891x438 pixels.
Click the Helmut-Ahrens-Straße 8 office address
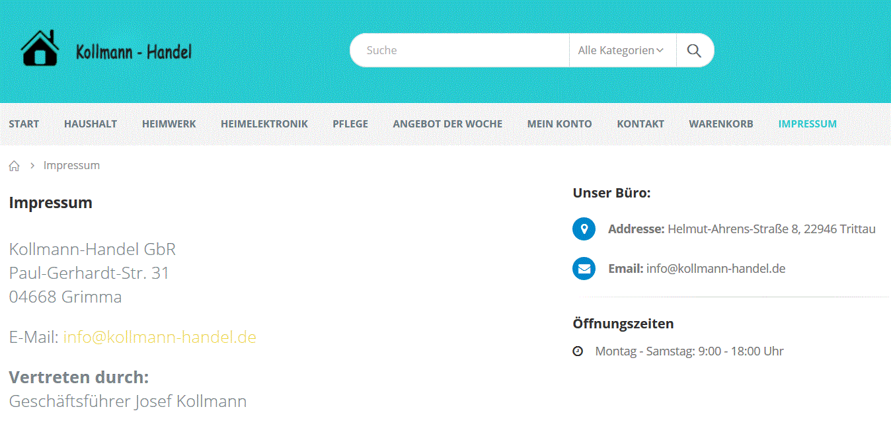click(771, 229)
